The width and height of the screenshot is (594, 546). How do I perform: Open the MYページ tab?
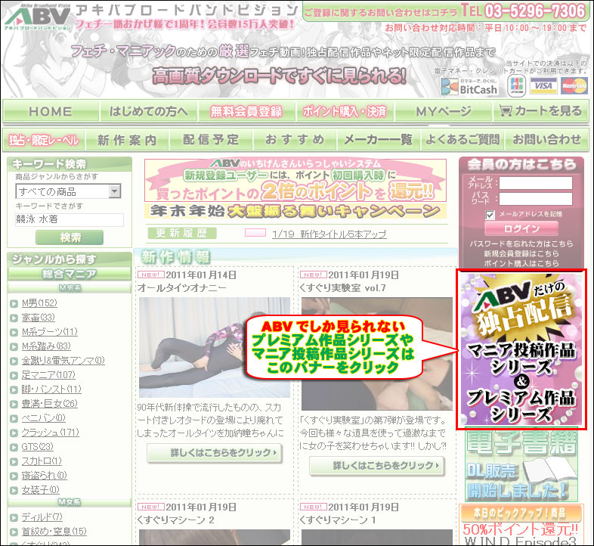(x=443, y=111)
